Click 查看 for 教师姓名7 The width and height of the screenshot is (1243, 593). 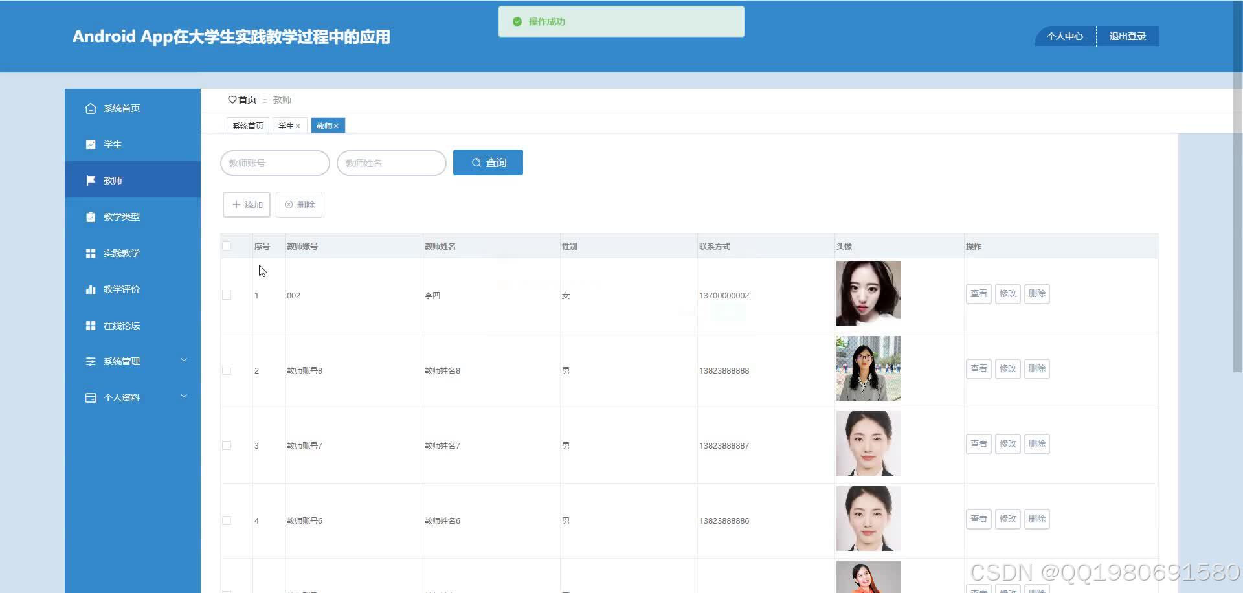[979, 444]
